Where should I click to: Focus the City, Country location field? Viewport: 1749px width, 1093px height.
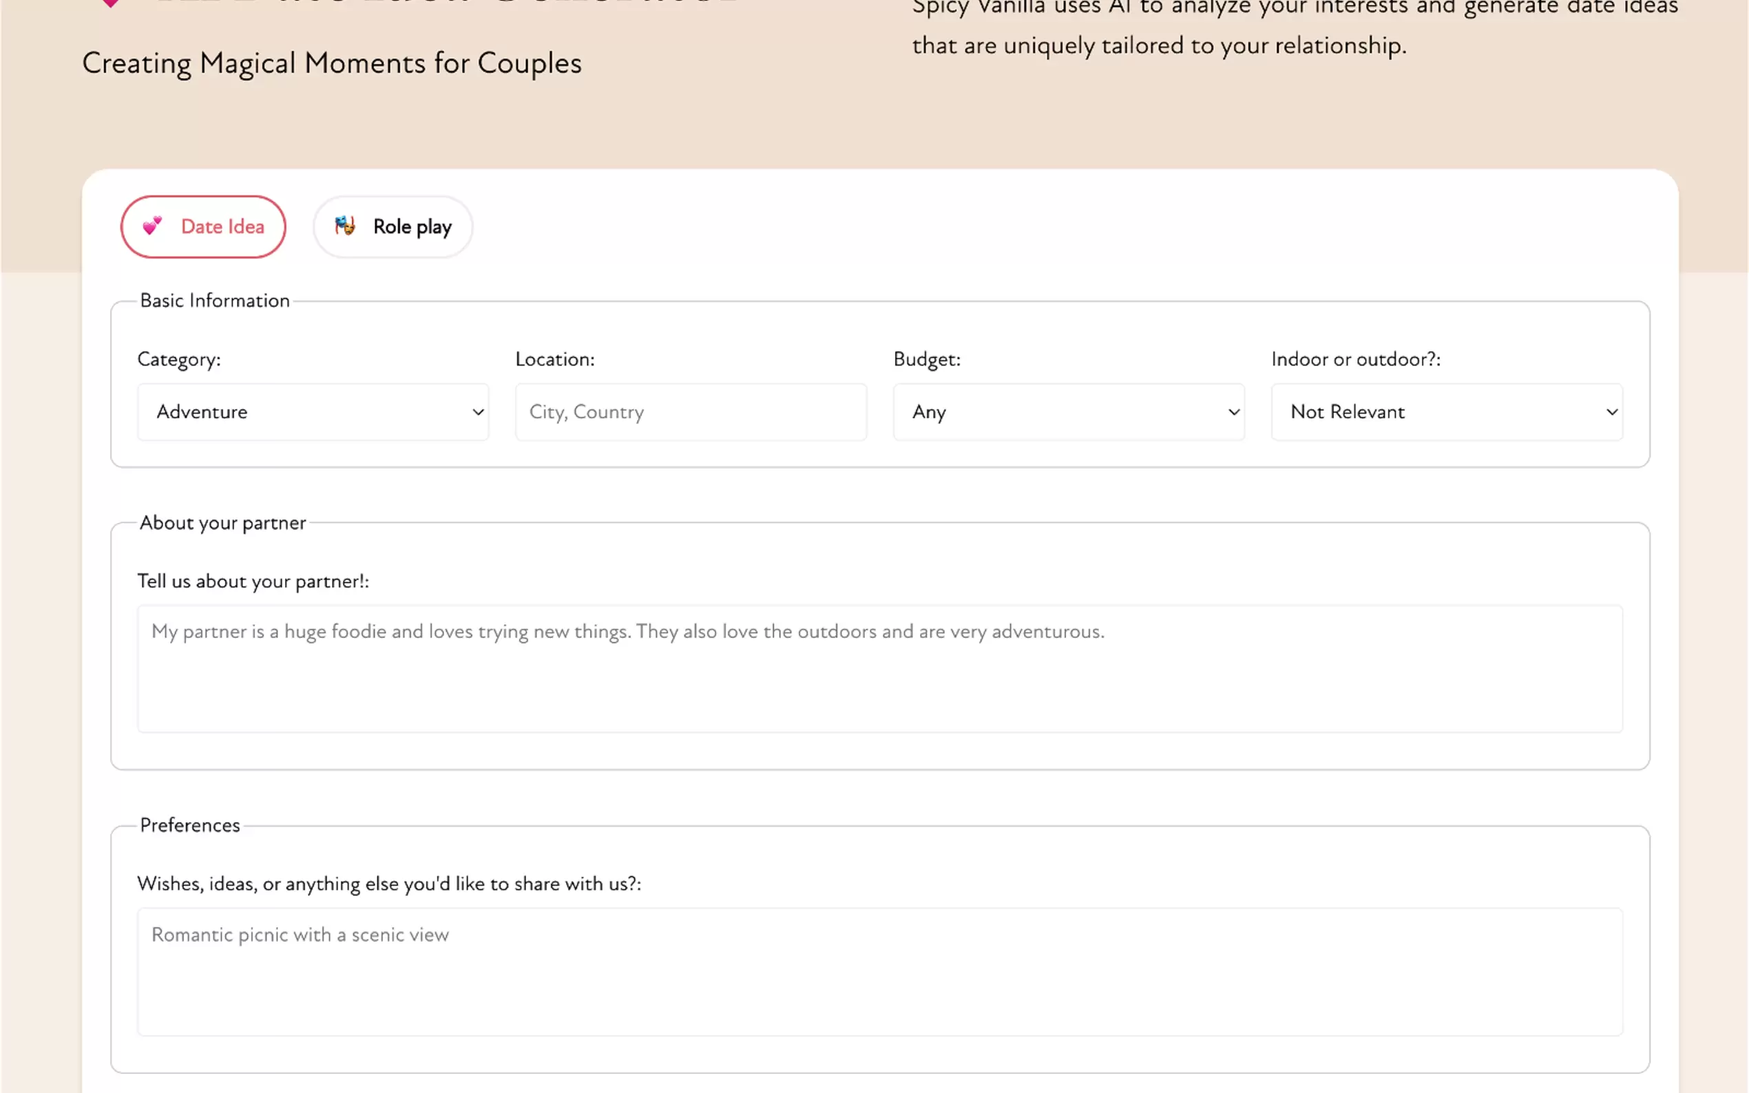click(x=691, y=412)
